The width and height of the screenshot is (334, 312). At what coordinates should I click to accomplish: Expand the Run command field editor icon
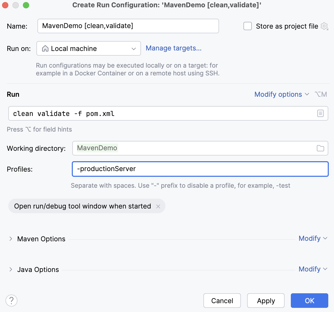pos(320,113)
